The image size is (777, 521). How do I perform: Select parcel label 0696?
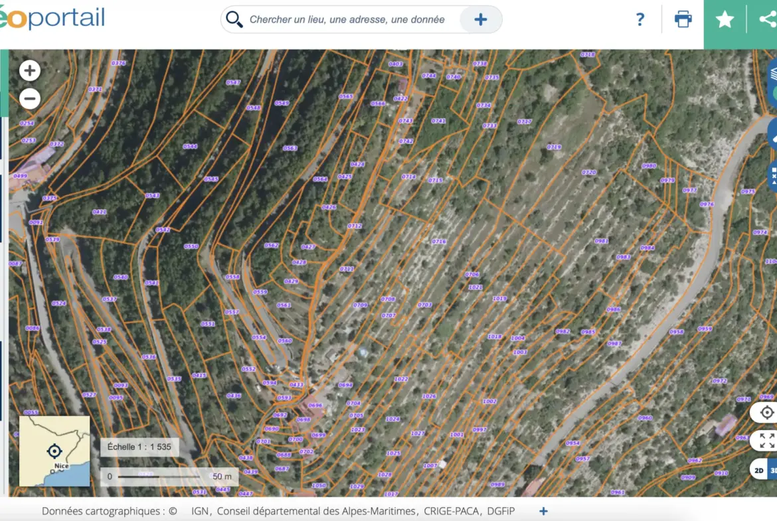pyautogui.click(x=315, y=405)
